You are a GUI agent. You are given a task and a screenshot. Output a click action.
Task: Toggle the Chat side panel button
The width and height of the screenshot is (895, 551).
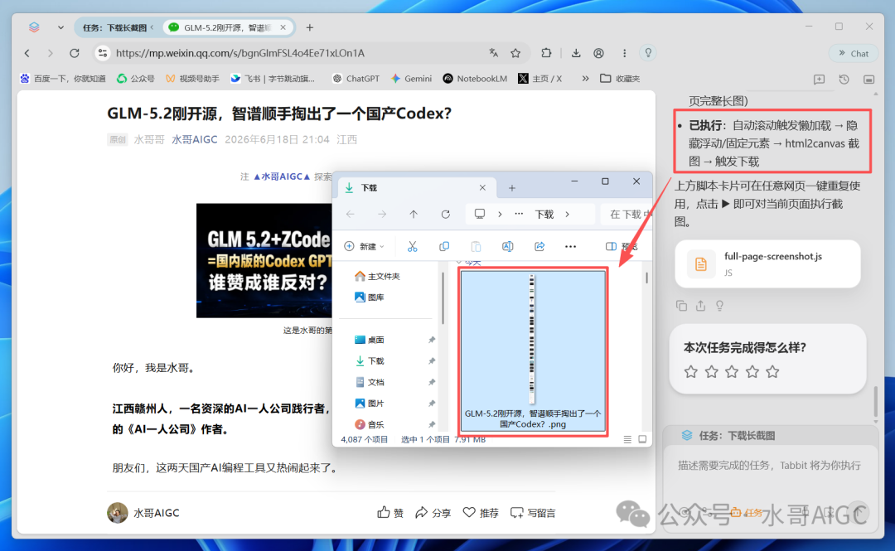pyautogui.click(x=854, y=53)
